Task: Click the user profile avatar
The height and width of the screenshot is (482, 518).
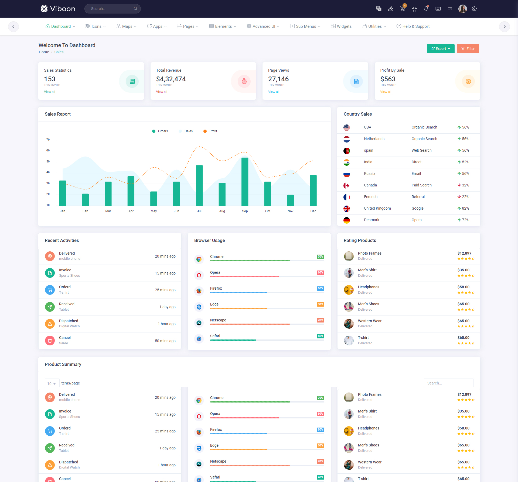Action: coord(462,9)
